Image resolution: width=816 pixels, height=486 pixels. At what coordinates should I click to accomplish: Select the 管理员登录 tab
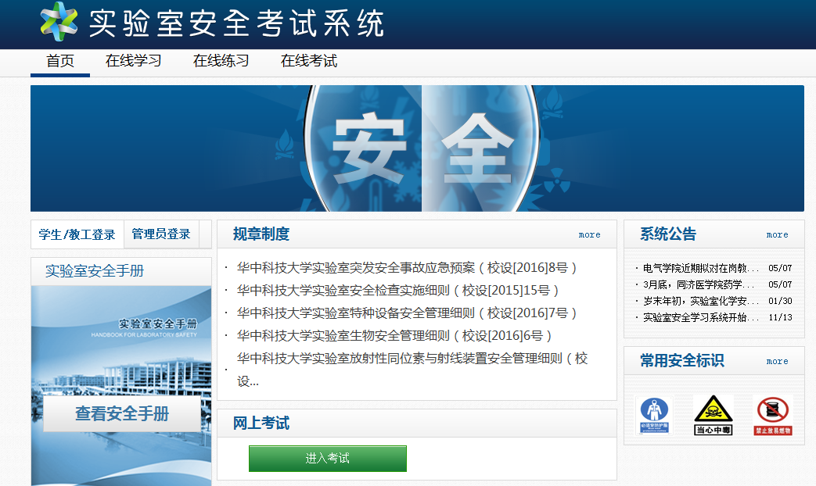[161, 234]
